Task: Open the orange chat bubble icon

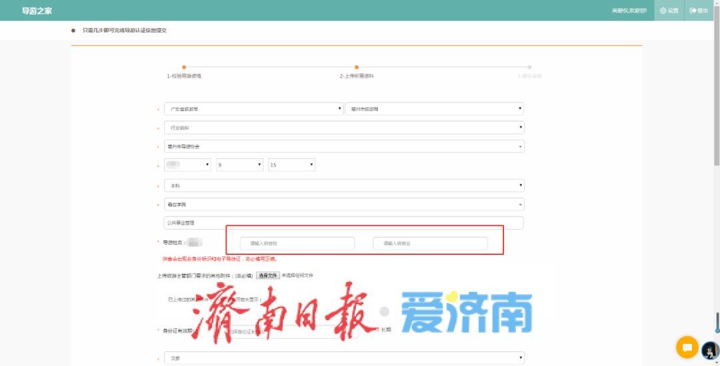Action: coord(687,347)
